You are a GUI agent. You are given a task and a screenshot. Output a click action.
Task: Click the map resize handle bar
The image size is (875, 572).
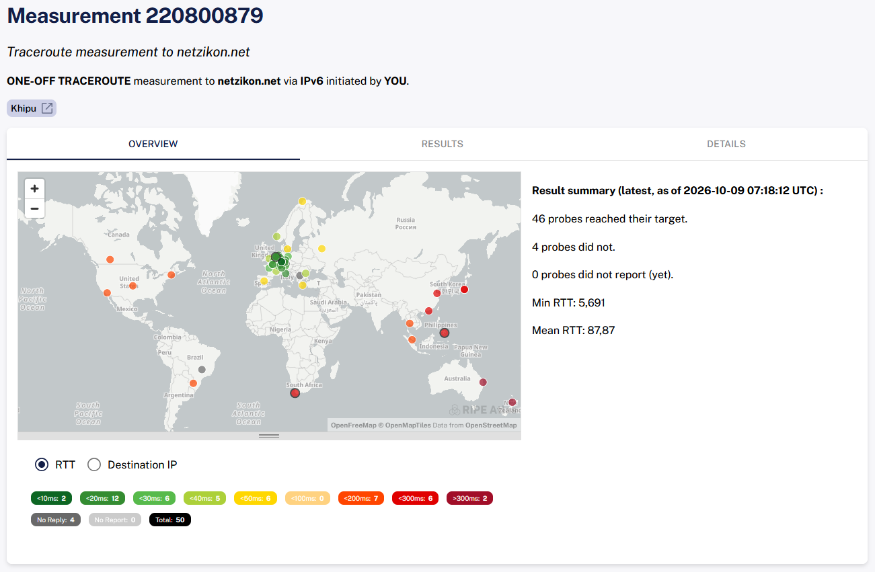point(269,436)
